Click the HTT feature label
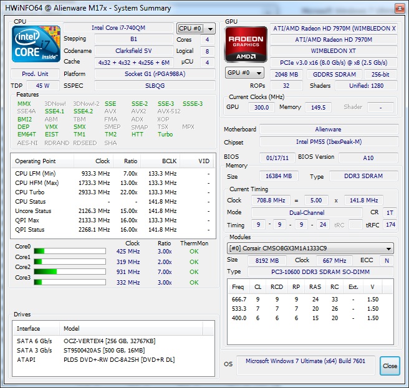 tap(137, 135)
